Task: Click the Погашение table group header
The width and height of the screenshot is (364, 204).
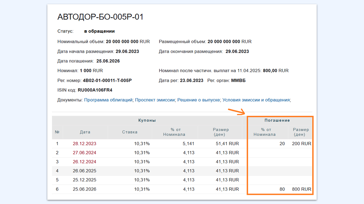Action: pyautogui.click(x=277, y=120)
